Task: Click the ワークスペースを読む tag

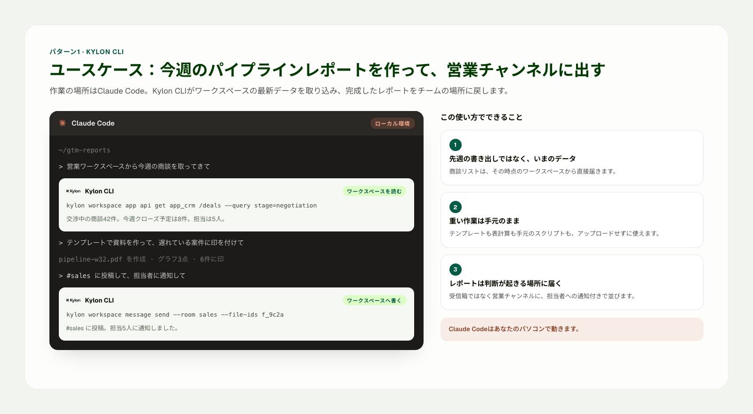Action: (375, 191)
